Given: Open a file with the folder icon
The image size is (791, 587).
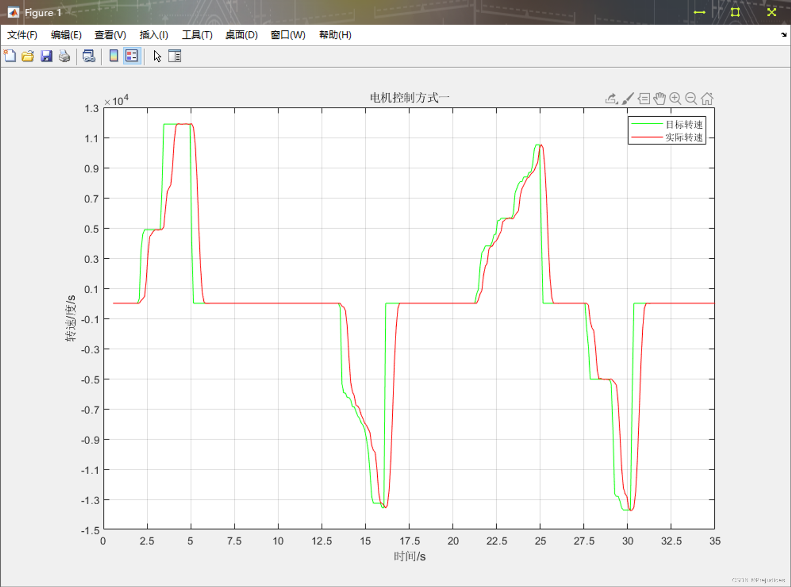Looking at the screenshot, I should [x=28, y=56].
